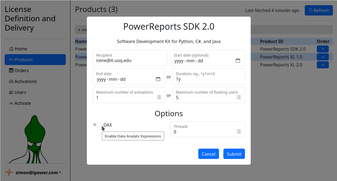337x181 pixels.
Task: Click the Start date calendar picker icon
Action: 238,61
